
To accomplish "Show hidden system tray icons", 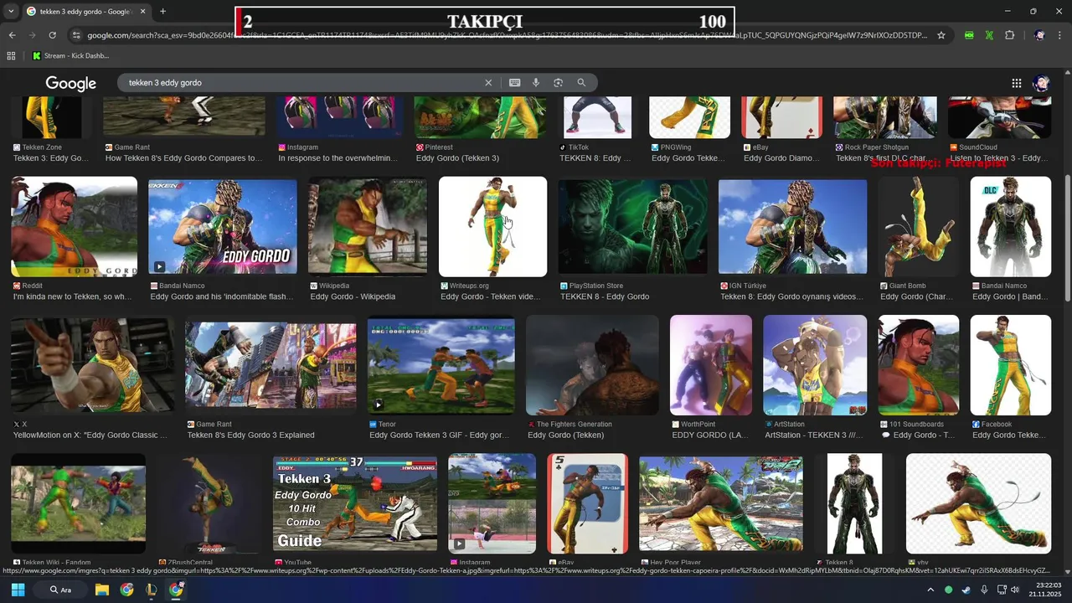I will click(x=931, y=590).
